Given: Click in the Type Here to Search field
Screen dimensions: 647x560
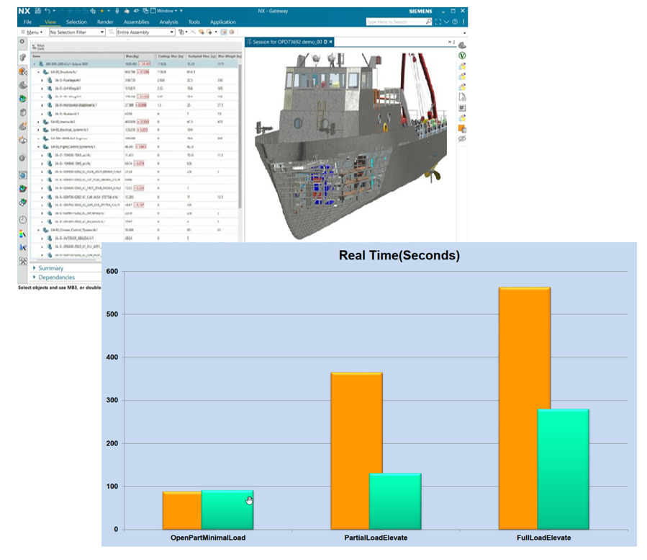Looking at the screenshot, I should pos(394,22).
